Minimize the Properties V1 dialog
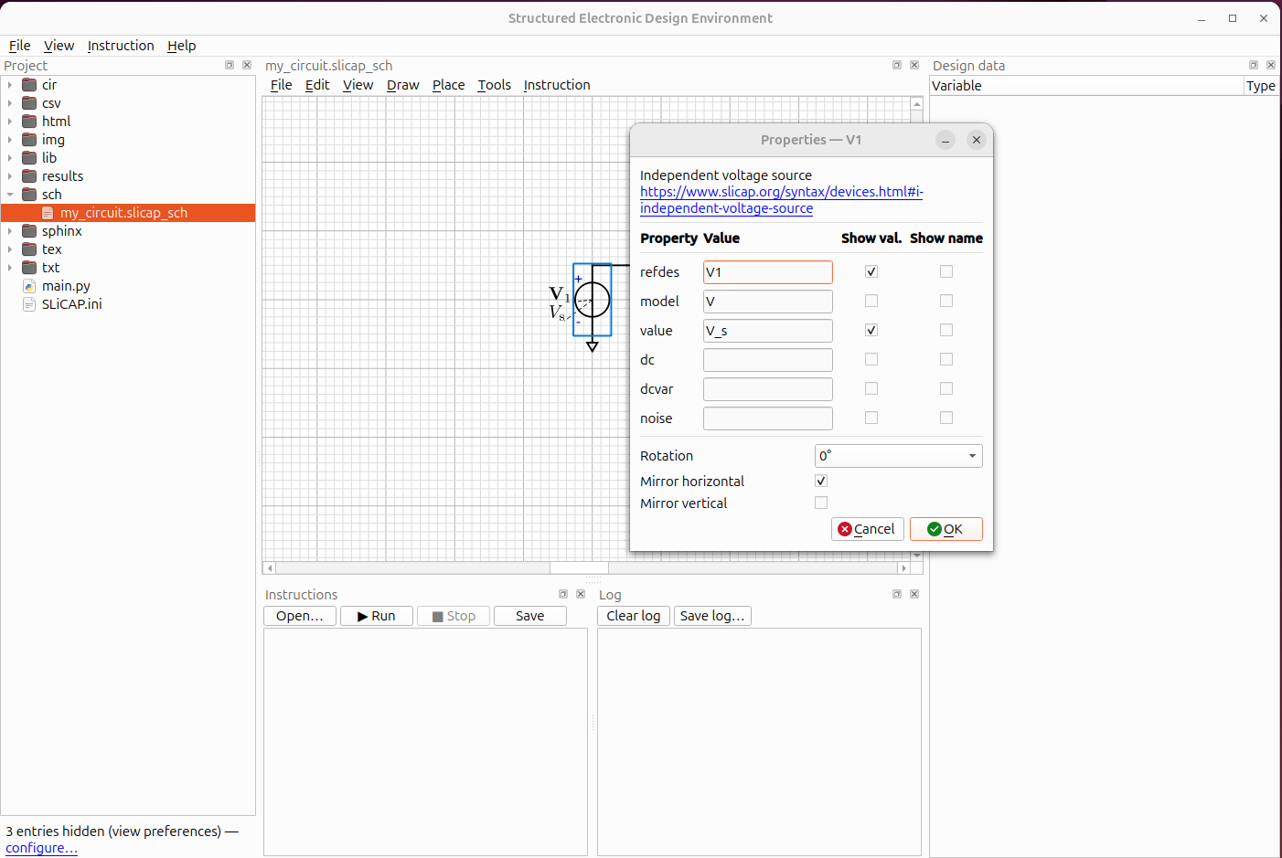This screenshot has height=858, width=1282. [x=945, y=140]
